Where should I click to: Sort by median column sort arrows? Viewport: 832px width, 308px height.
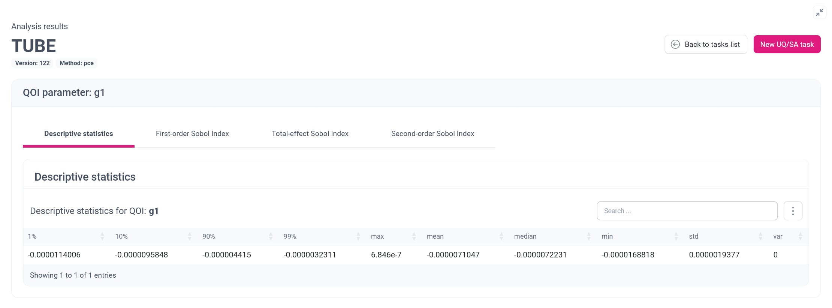point(589,236)
